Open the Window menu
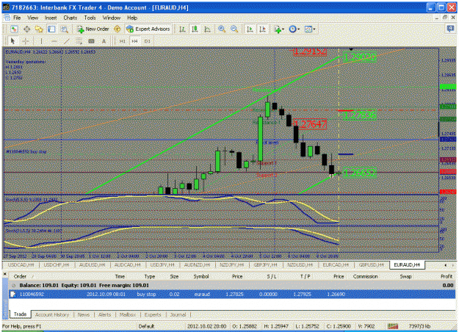459x332 pixels. 112,18
